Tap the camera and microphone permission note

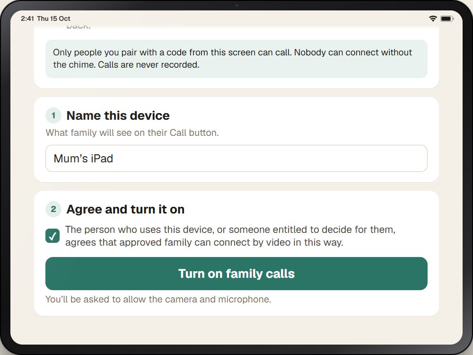(x=158, y=299)
